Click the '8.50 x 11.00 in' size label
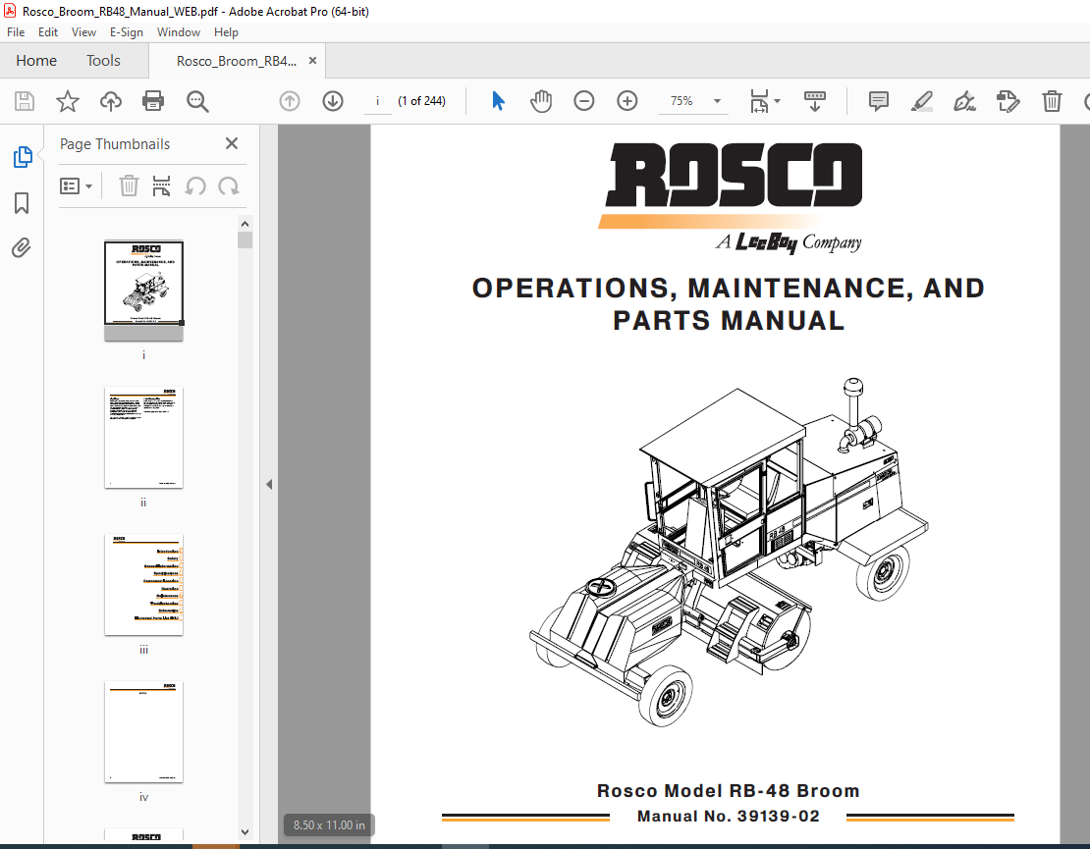Viewport: 1090px width, 849px height. pyautogui.click(x=329, y=825)
